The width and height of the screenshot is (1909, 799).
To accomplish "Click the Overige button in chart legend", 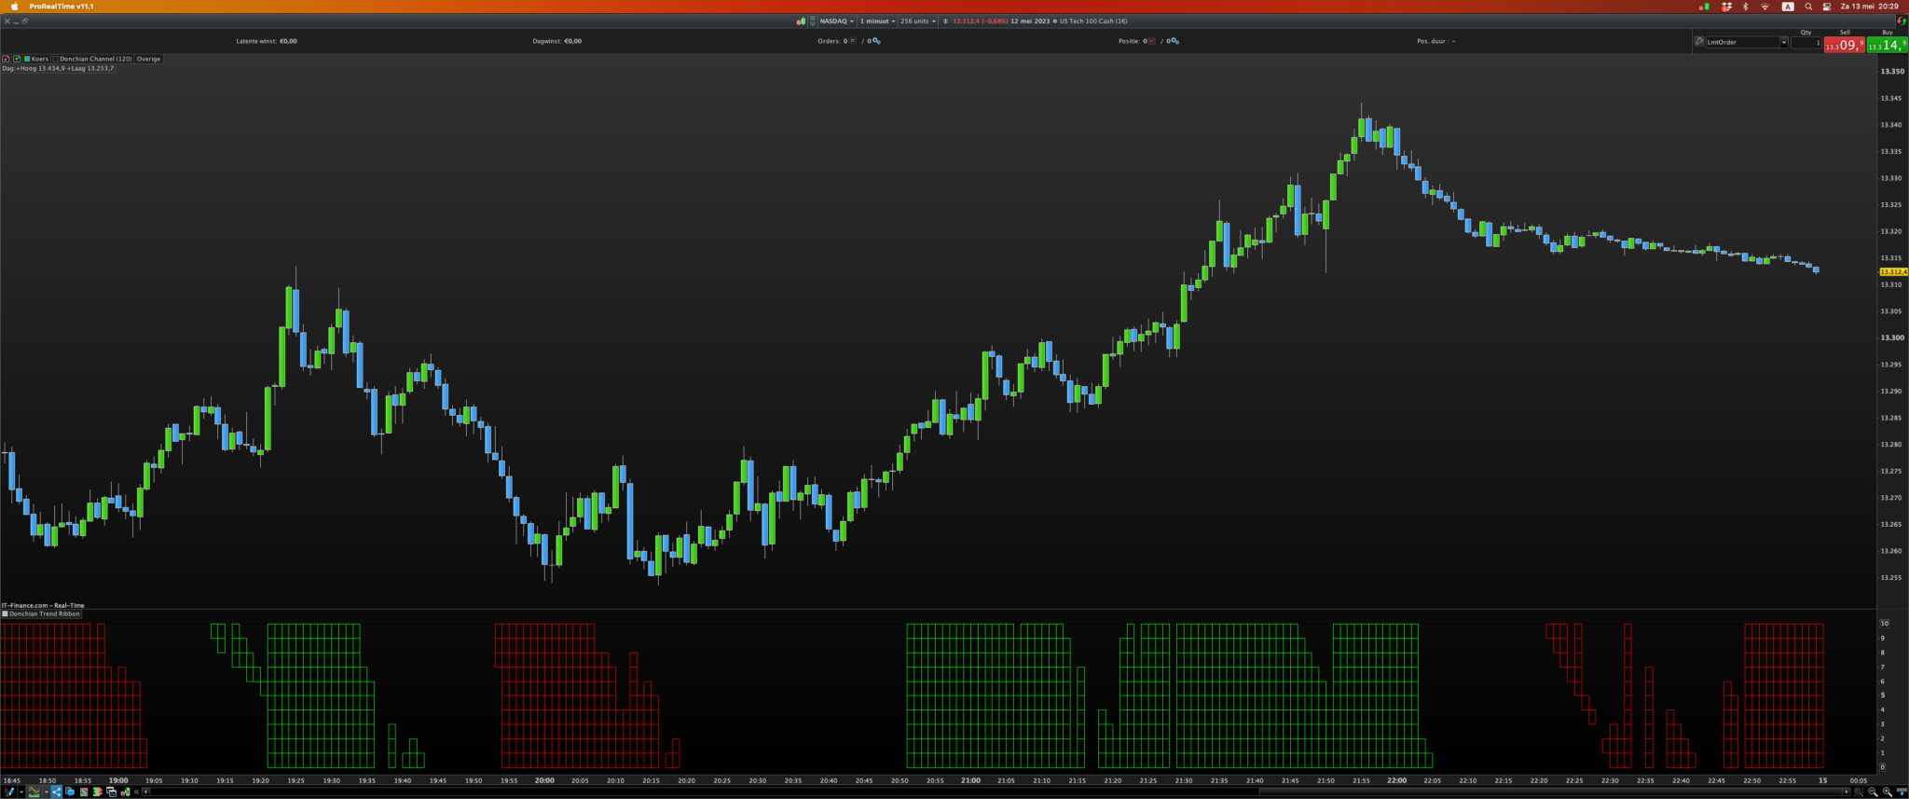I will tap(149, 59).
